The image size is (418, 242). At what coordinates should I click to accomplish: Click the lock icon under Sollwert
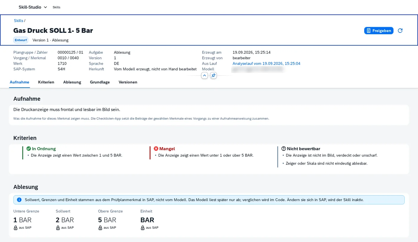pyautogui.click(x=58, y=228)
